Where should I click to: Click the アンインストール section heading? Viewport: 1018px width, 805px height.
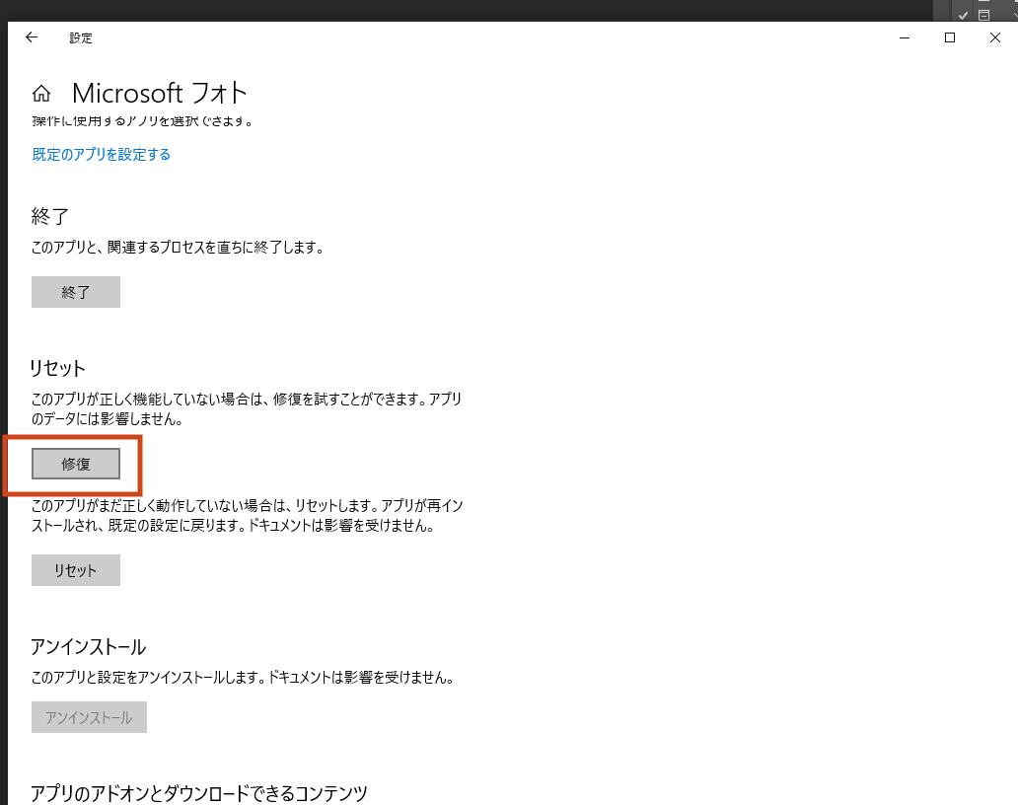88,647
